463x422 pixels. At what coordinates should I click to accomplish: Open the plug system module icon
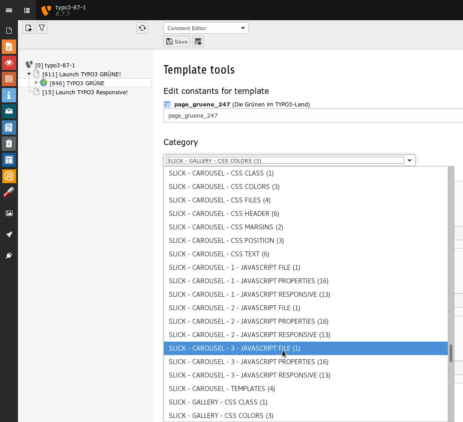coord(9,255)
